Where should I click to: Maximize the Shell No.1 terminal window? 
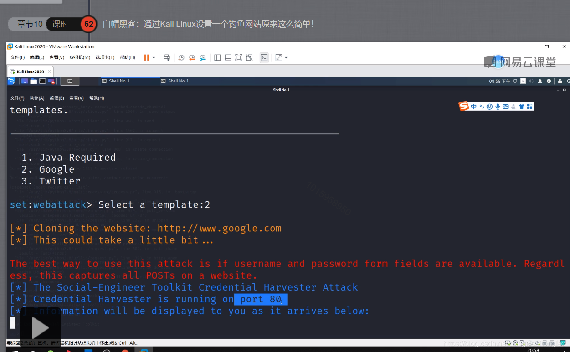564,90
